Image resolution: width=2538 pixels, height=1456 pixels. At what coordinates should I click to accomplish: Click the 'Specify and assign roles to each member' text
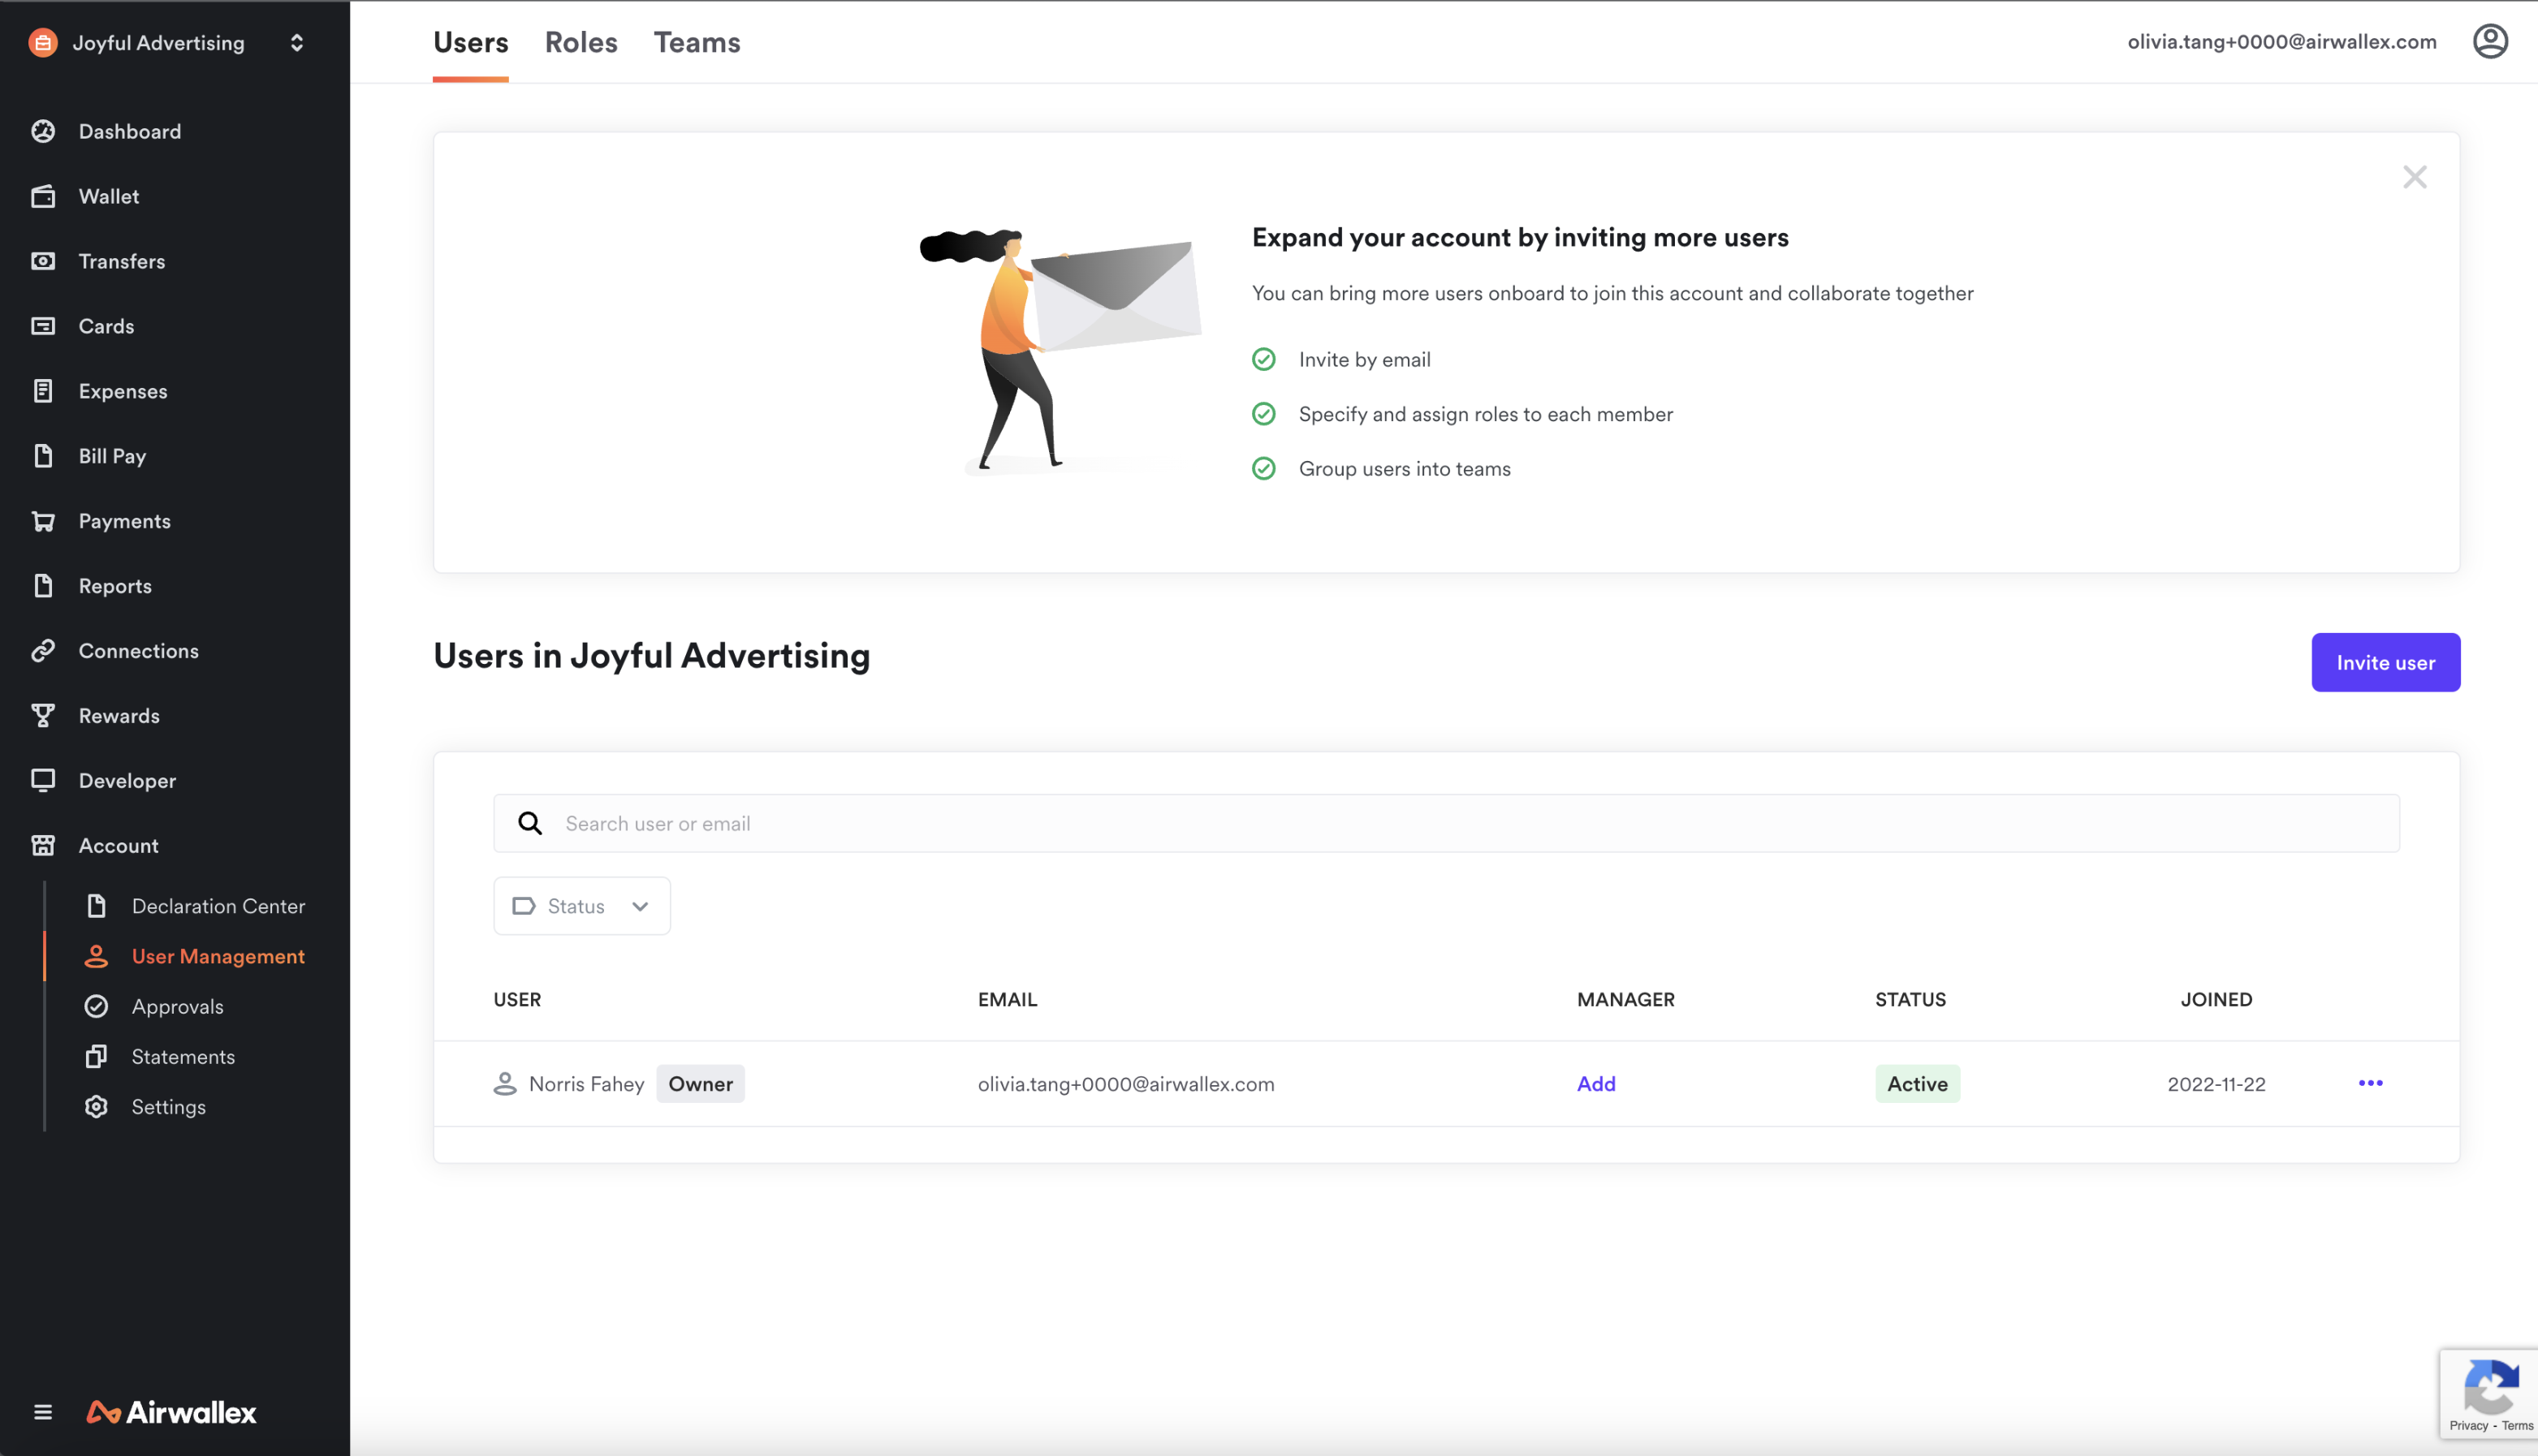pos(1486,414)
